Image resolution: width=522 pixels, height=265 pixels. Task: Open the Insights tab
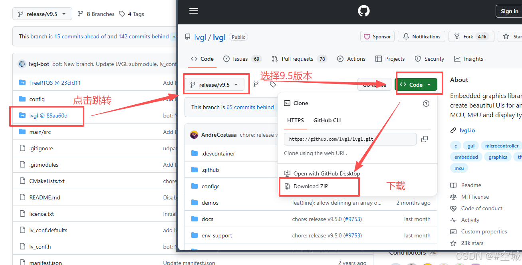click(468, 59)
